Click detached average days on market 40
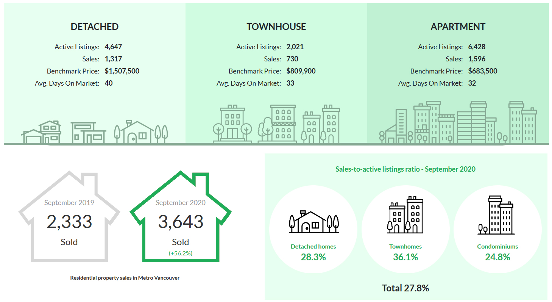Screen dimensions: 552x302 pos(109,83)
